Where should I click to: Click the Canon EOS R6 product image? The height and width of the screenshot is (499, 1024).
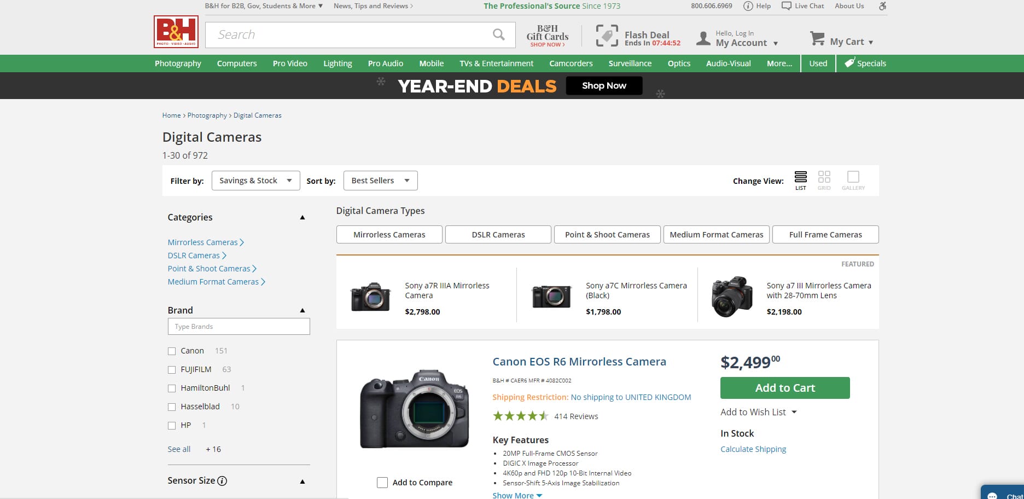point(415,409)
